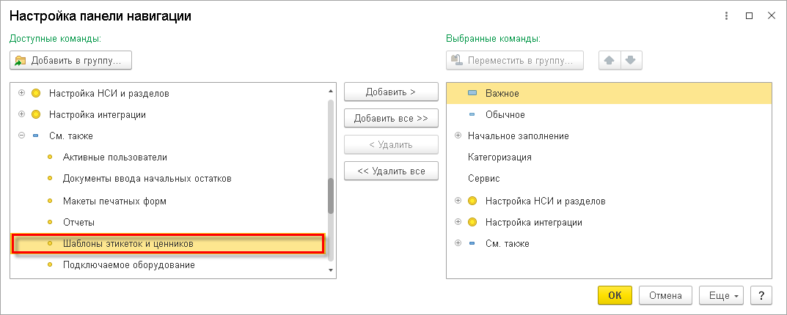787x315 pixels.
Task: Collapse the См. также group in left list
Action: pos(21,136)
